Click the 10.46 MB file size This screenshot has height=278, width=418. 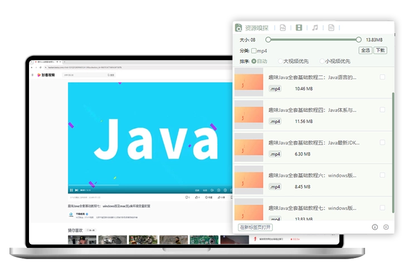304,89
